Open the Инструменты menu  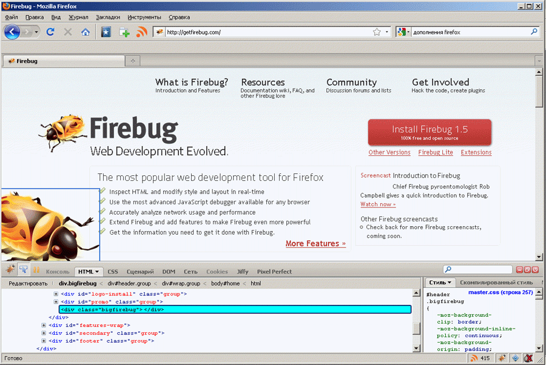144,17
